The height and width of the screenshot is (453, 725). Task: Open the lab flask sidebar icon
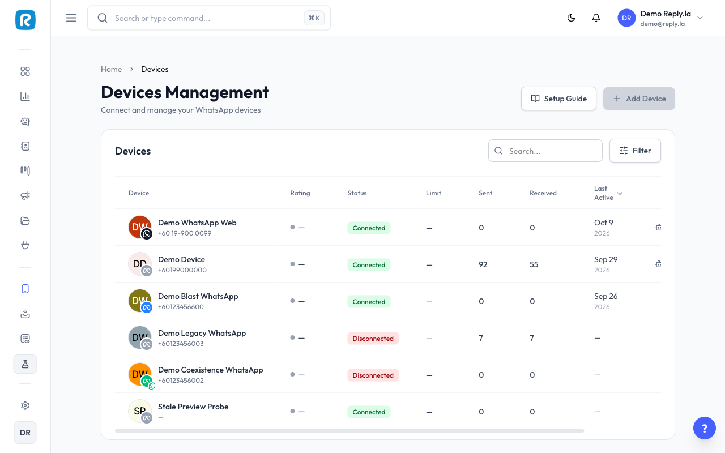tap(25, 364)
